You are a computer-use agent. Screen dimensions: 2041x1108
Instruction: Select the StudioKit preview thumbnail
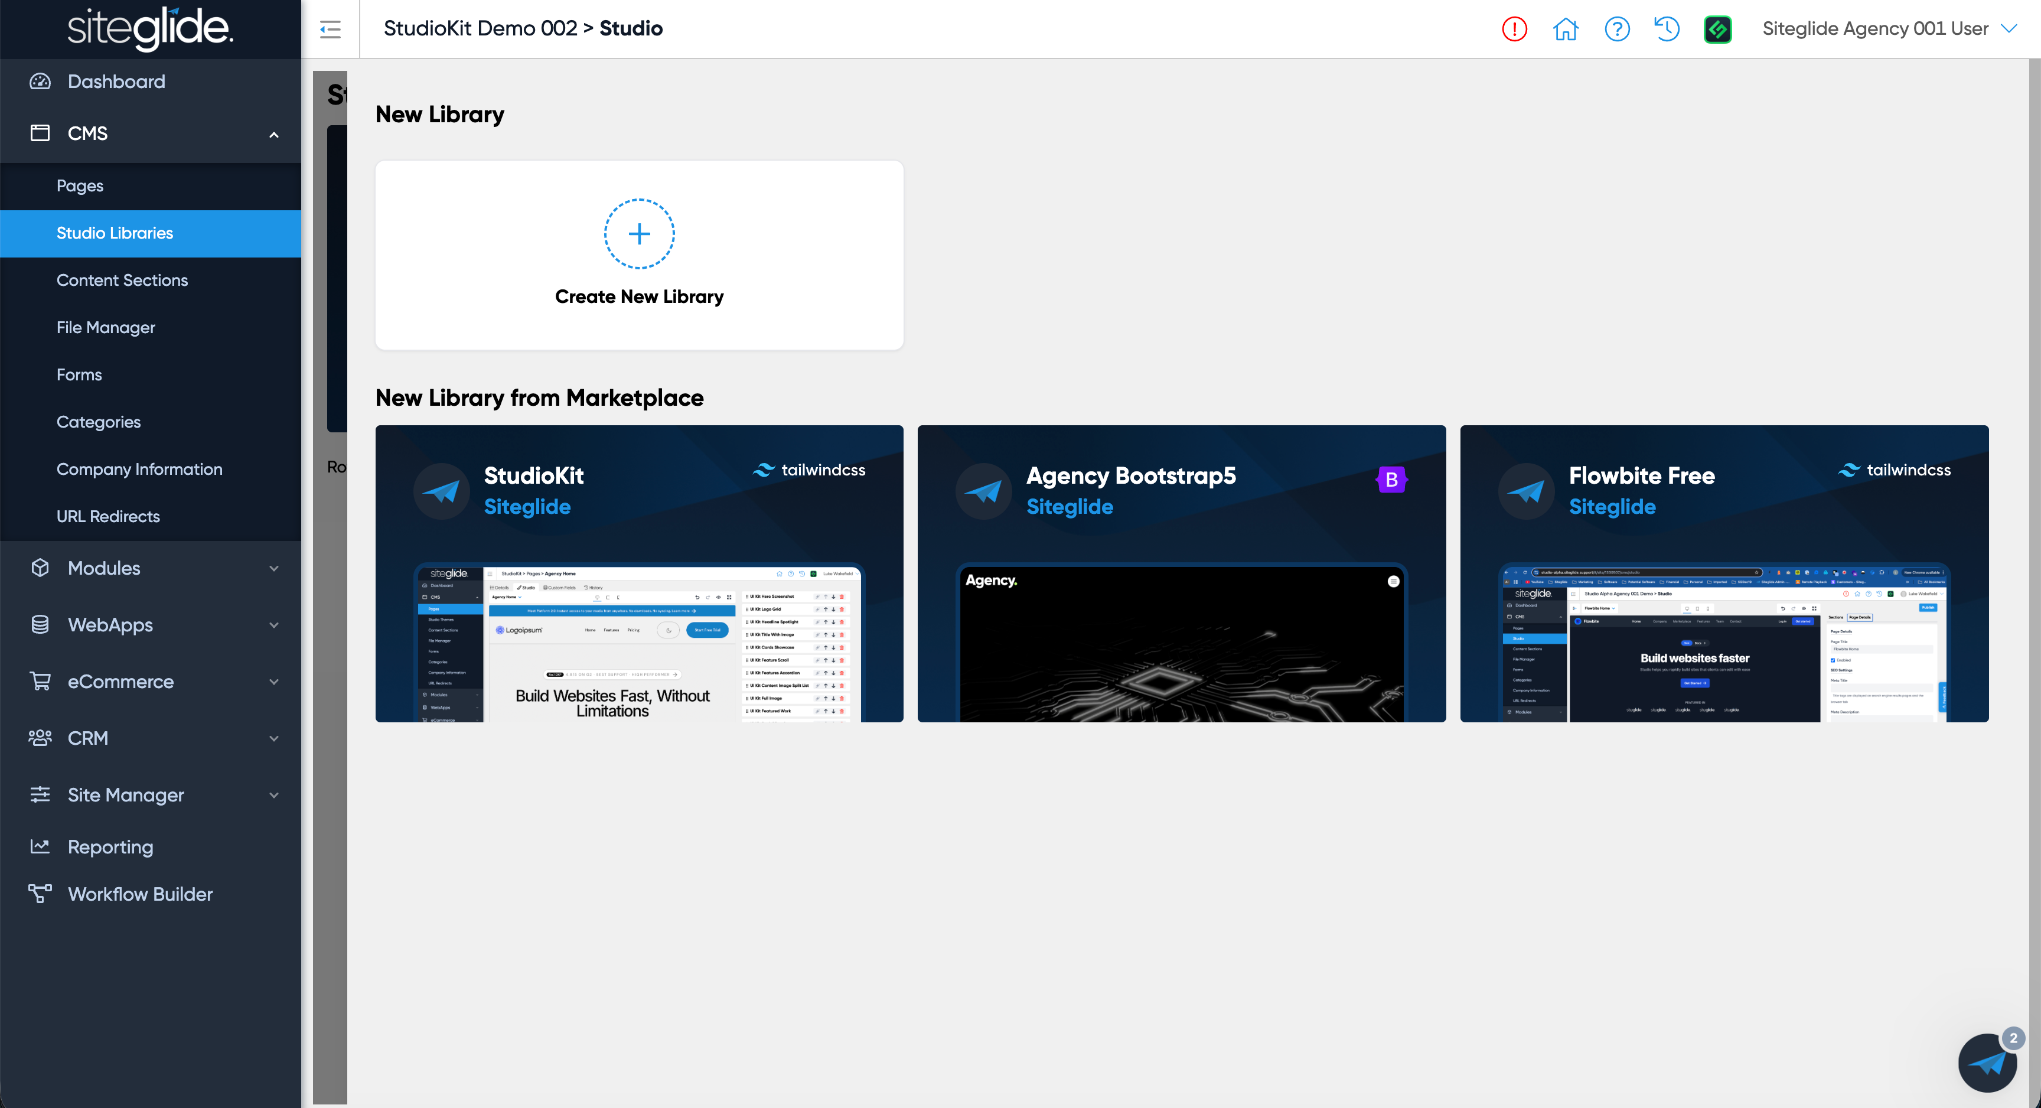640,643
